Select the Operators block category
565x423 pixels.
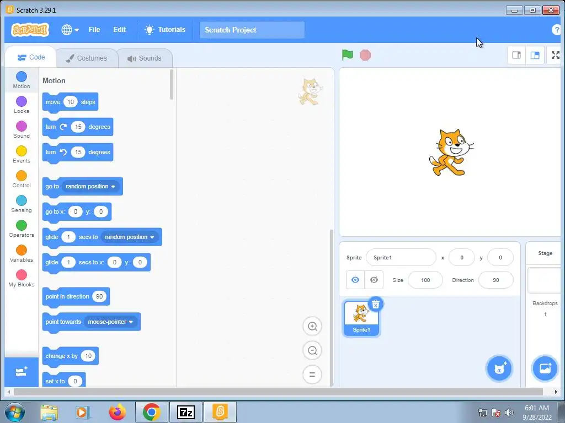22,229
